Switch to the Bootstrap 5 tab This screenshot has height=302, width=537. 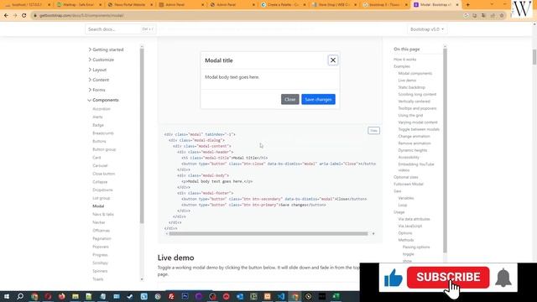385,5
